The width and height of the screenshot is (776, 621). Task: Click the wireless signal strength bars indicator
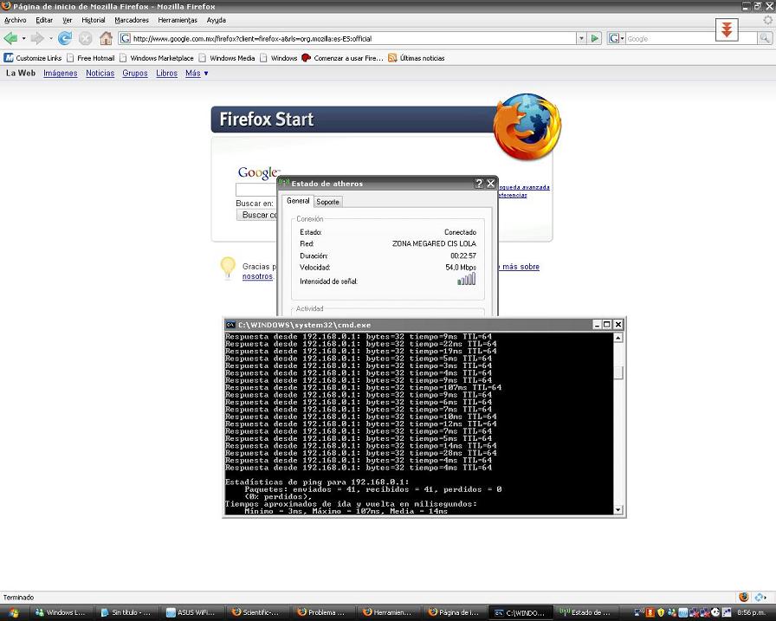(x=466, y=280)
